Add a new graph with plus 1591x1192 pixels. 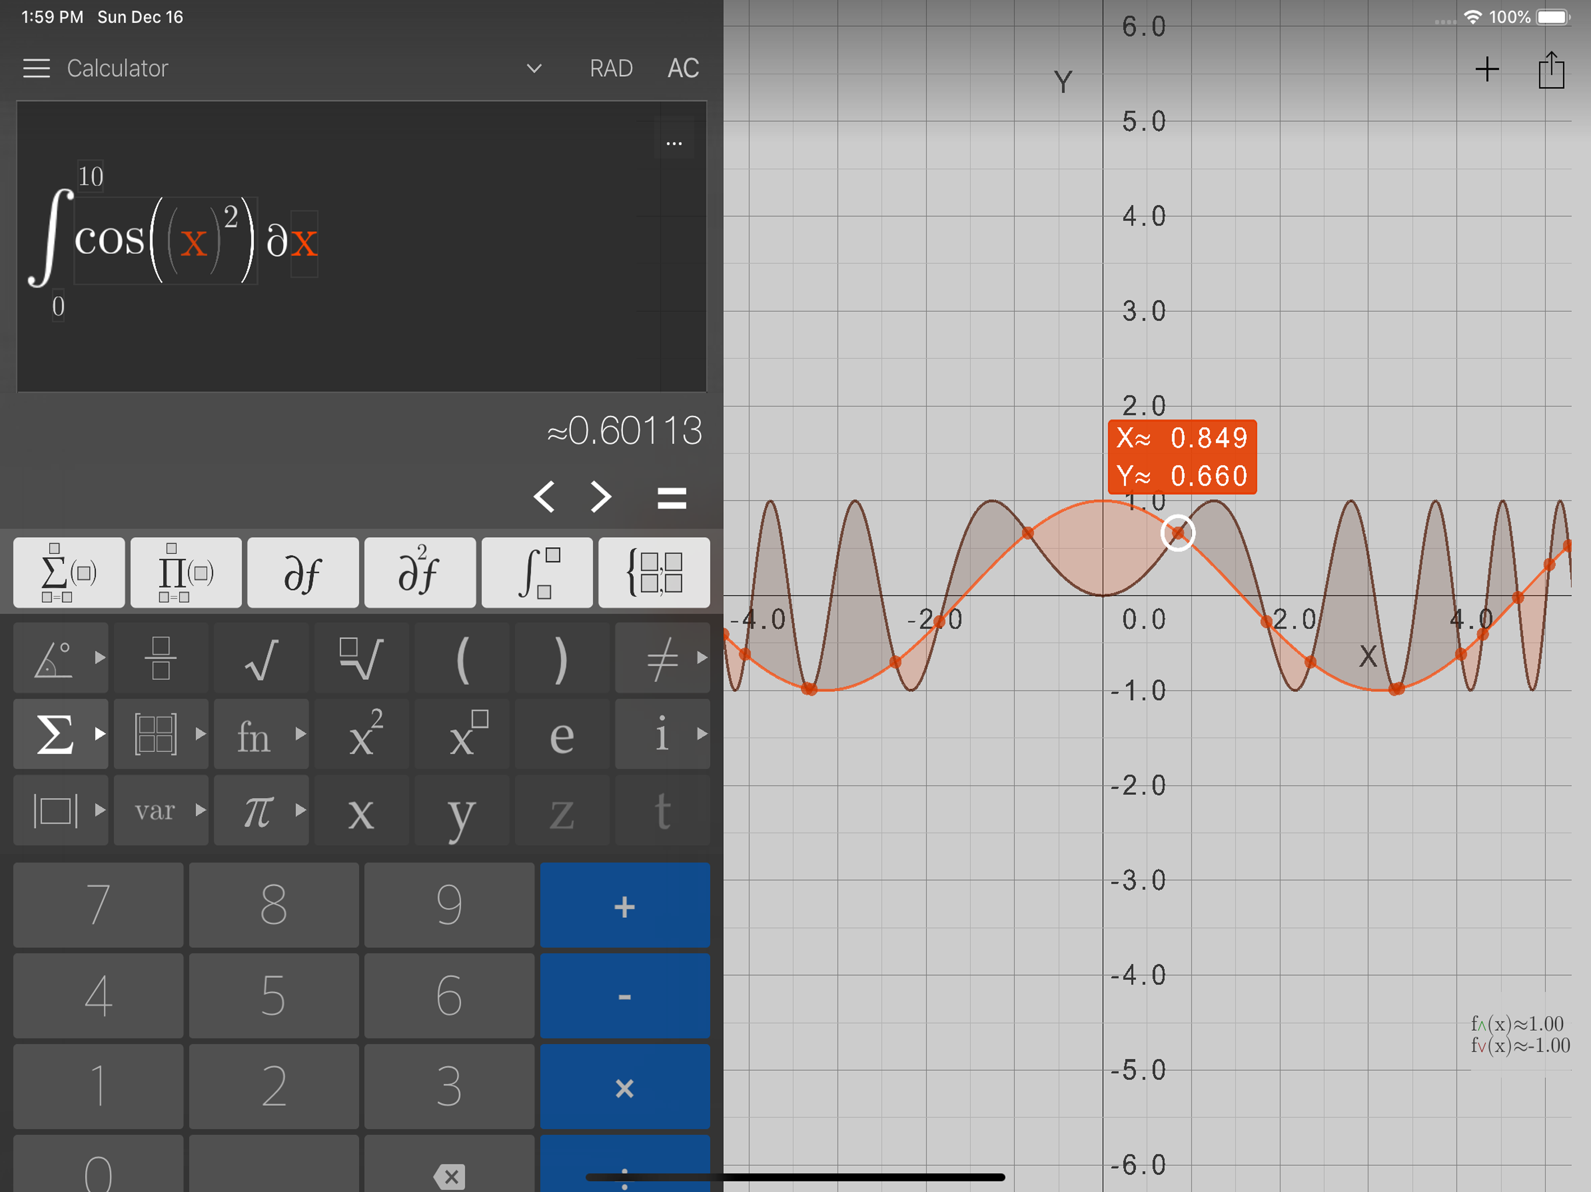[x=1487, y=70]
